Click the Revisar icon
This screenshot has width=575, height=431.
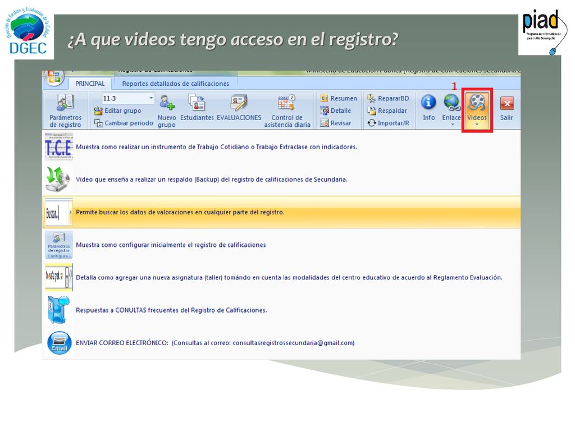coord(324,123)
